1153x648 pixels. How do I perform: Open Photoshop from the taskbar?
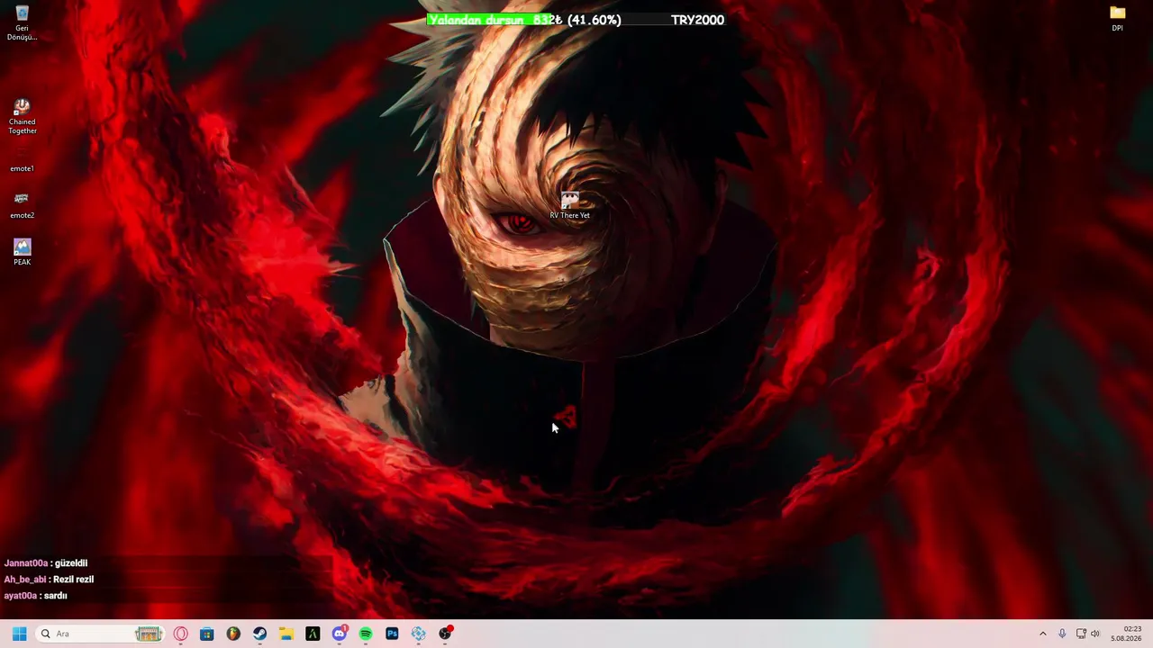[x=392, y=634]
